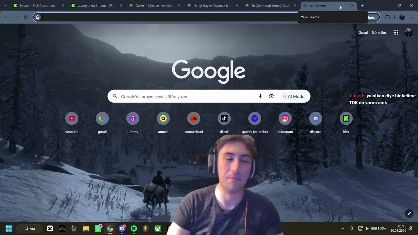Reload the current page

tap(26, 17)
